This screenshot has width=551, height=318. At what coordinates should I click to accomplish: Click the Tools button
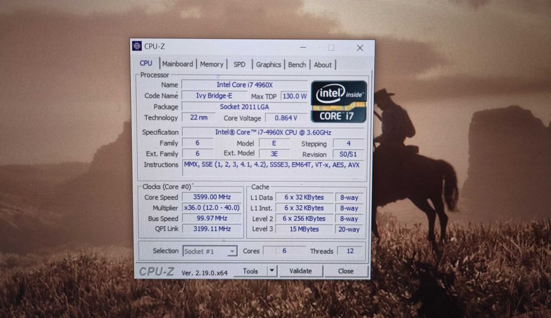point(250,271)
